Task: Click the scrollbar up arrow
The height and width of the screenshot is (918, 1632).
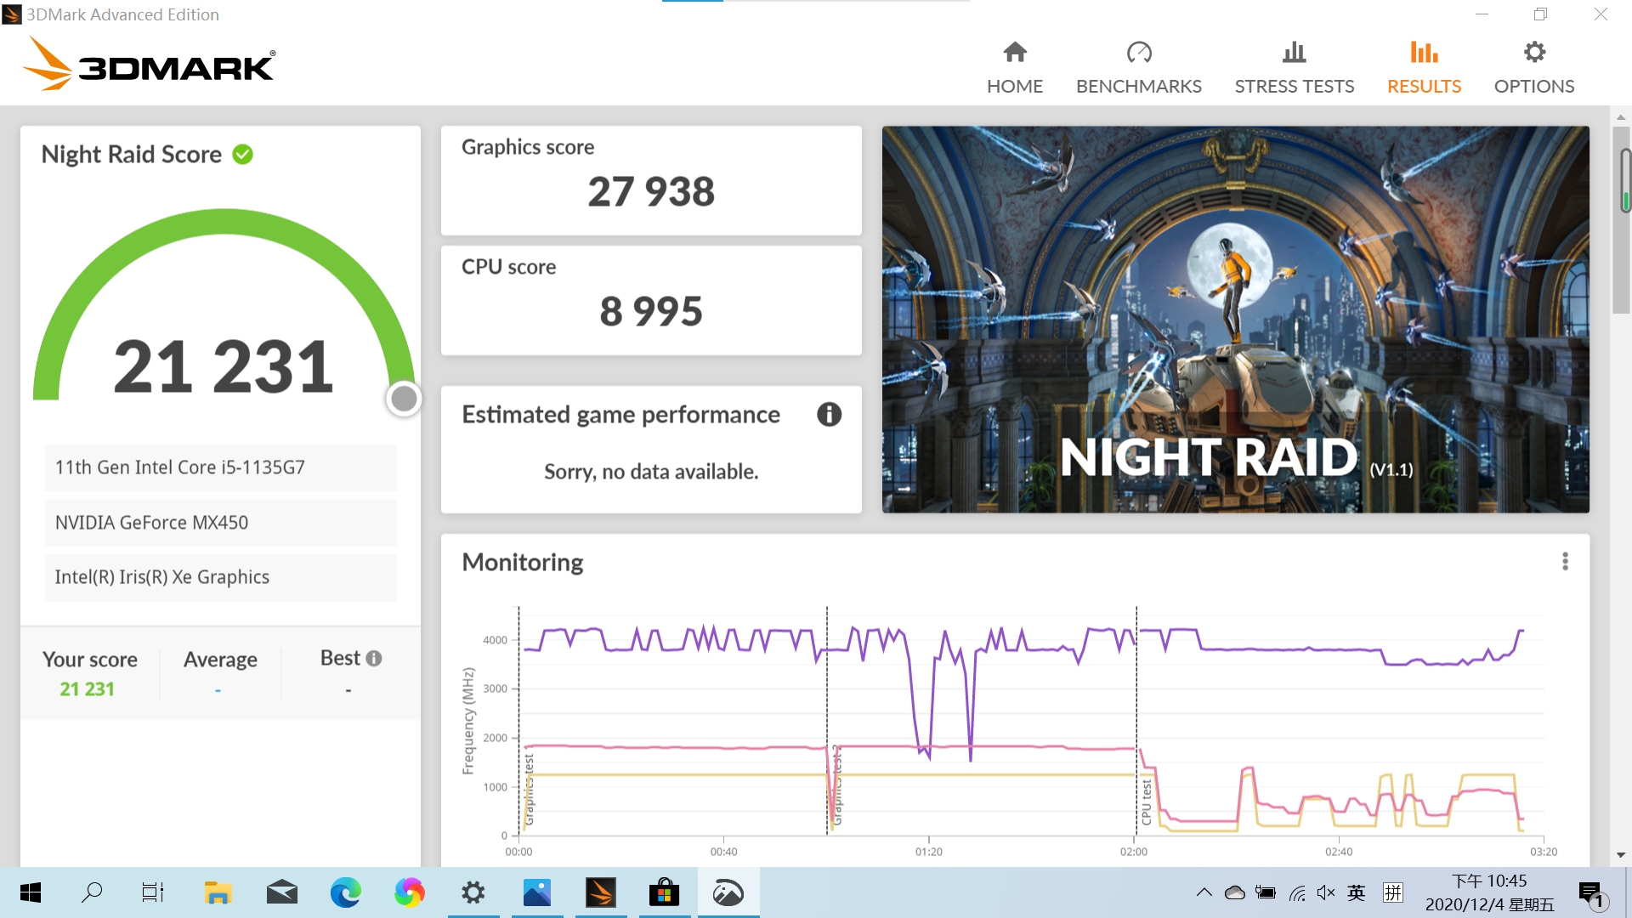Action: tap(1621, 116)
